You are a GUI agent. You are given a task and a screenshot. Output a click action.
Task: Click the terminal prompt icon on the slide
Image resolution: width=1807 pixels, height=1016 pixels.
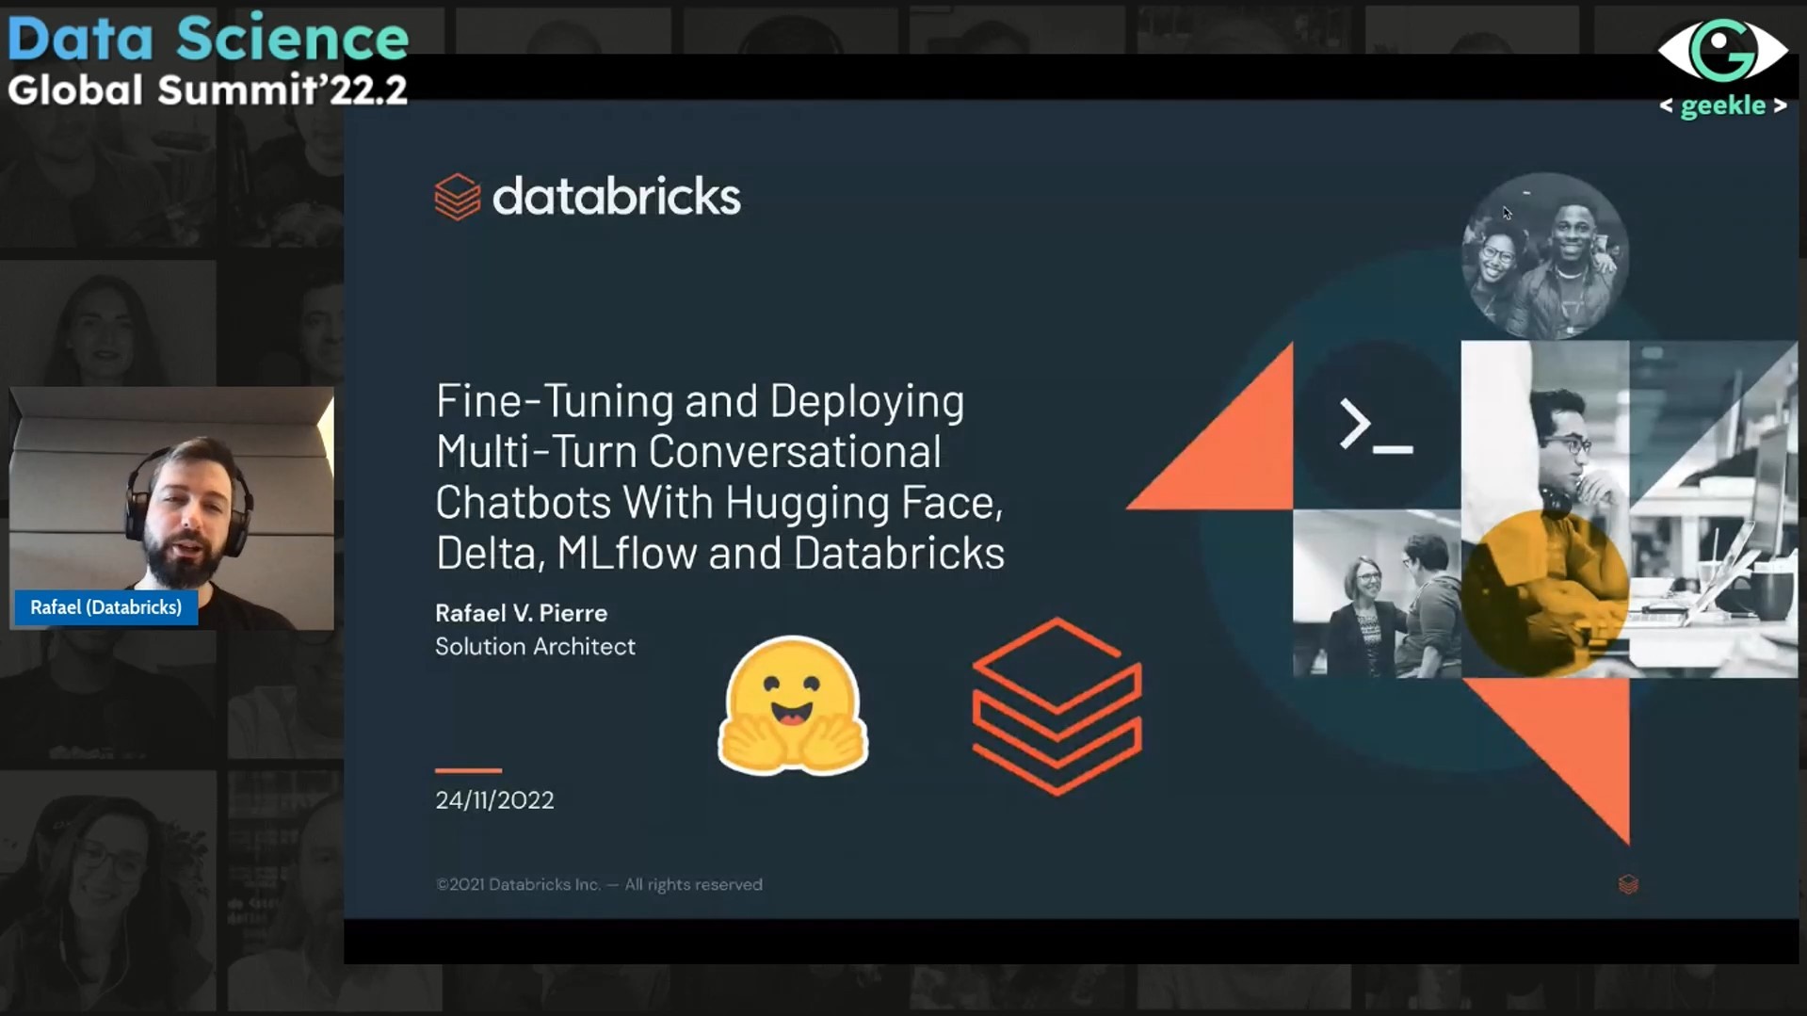(1376, 427)
